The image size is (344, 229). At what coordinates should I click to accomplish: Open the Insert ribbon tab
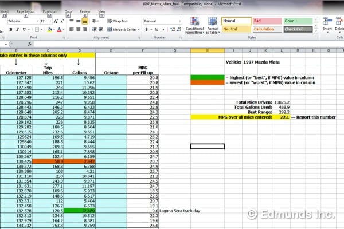[4, 11]
